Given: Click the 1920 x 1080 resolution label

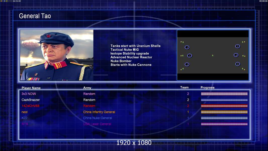Looking at the screenshot, I should [x=134, y=143].
